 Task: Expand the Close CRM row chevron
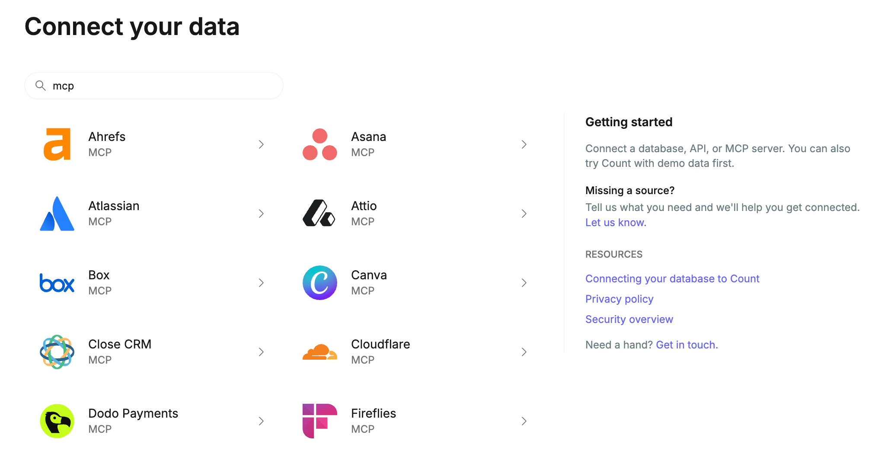[261, 352]
